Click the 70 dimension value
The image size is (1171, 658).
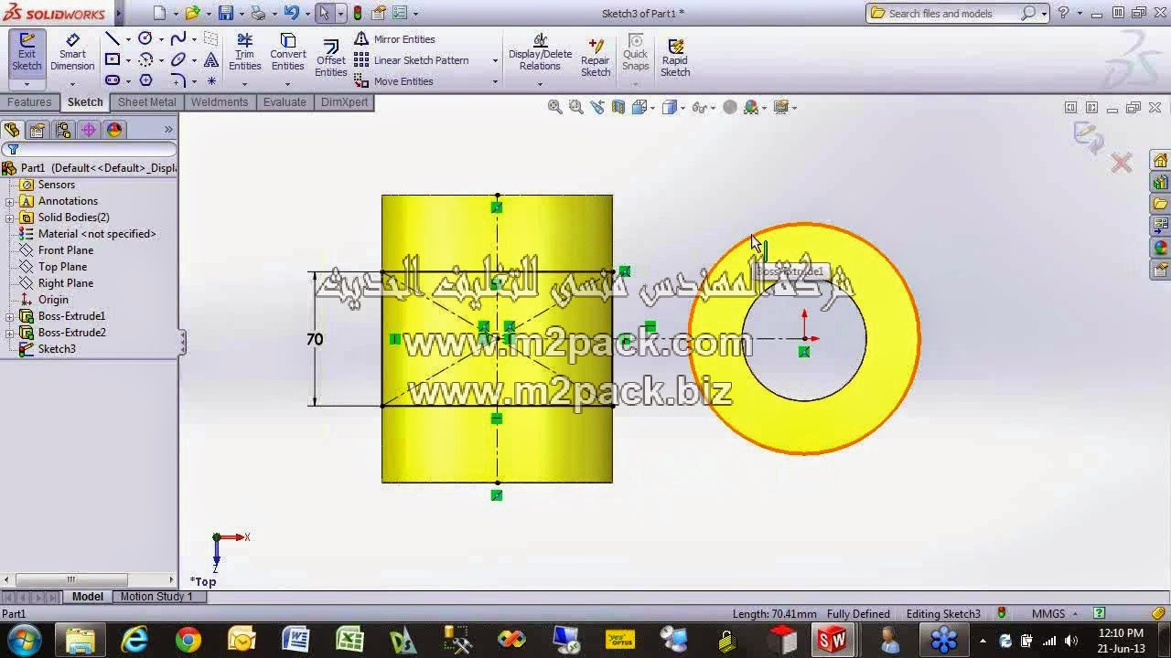tap(315, 339)
